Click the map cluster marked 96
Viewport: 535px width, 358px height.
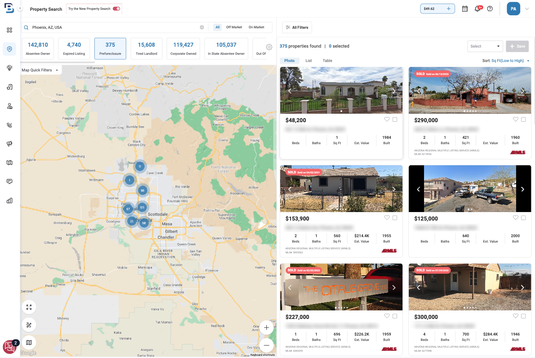coord(142,190)
